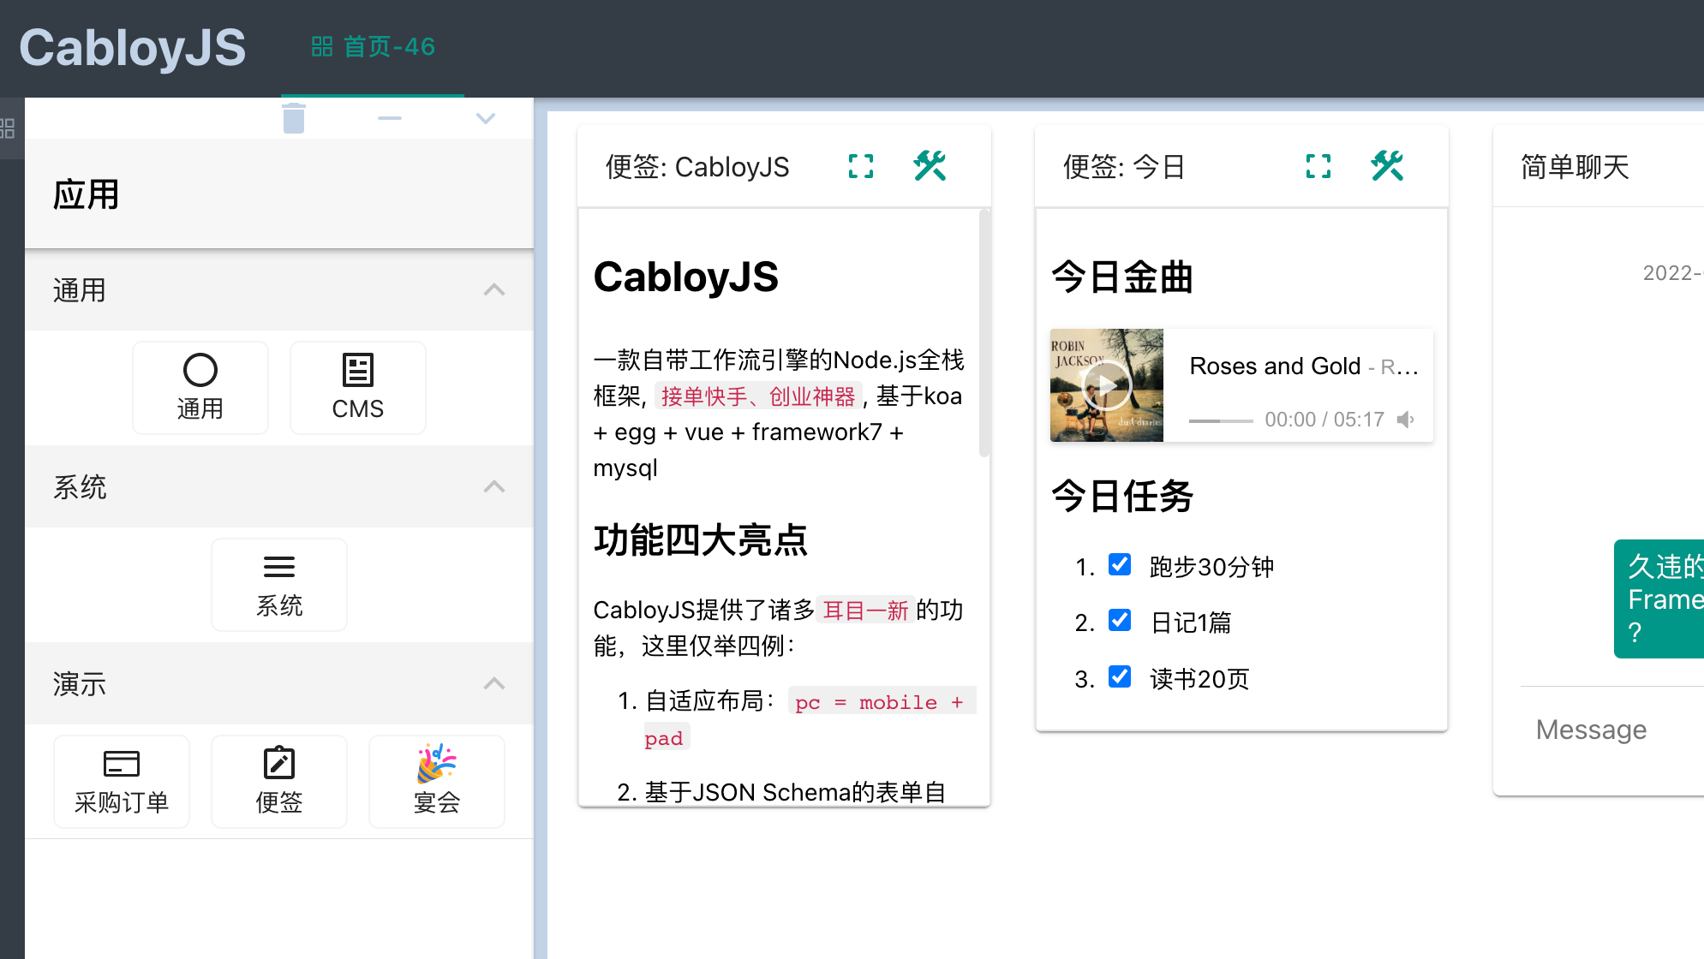
Task: Play the Roses and Gold track
Action: pos(1107,385)
